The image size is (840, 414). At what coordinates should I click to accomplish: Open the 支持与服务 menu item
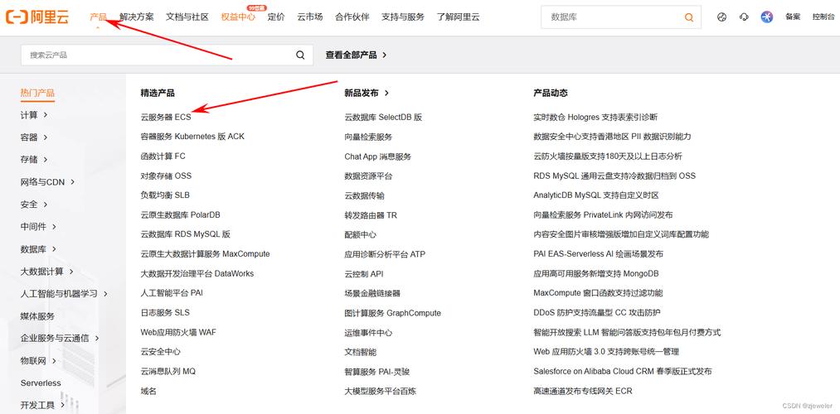(x=402, y=17)
